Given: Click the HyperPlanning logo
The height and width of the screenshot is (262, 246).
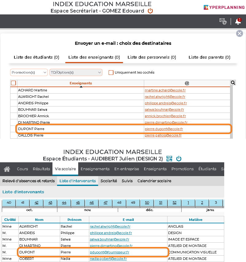Looking at the screenshot, I should tap(224, 7).
